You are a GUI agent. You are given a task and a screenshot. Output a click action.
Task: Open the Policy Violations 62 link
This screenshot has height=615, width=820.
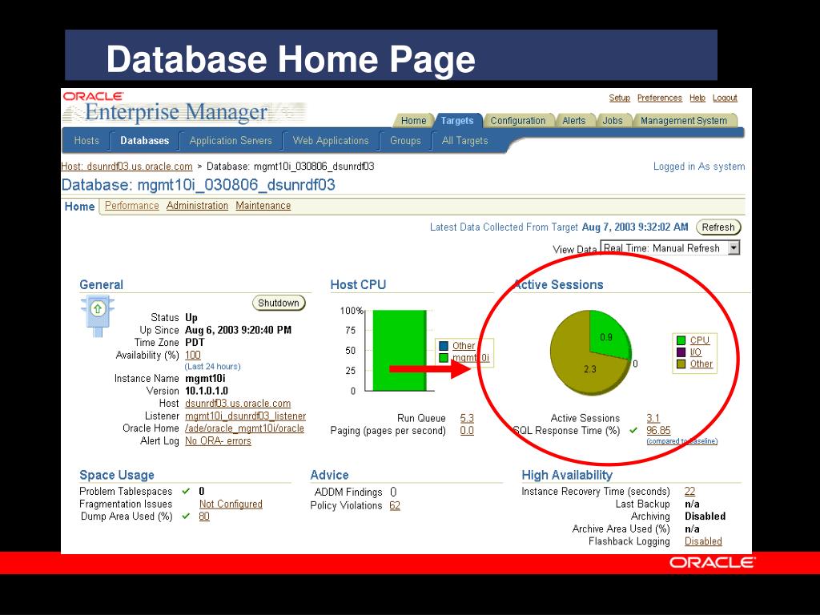pos(395,506)
